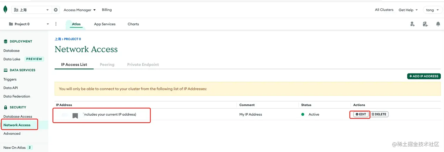Delete the My IP Address entry

[379, 114]
